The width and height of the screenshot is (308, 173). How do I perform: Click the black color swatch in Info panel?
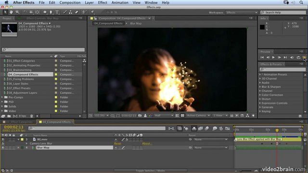pyautogui.click(x=262, y=27)
